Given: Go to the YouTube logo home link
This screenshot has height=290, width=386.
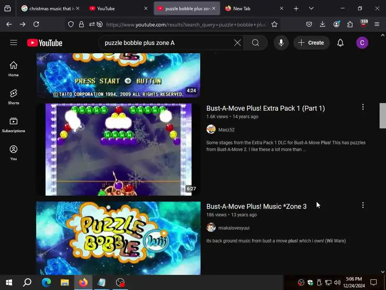Looking at the screenshot, I should 44,43.
